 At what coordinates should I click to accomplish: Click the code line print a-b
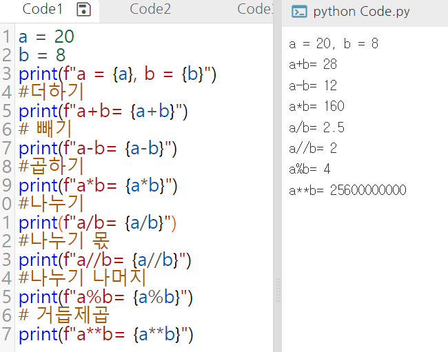click(98, 148)
